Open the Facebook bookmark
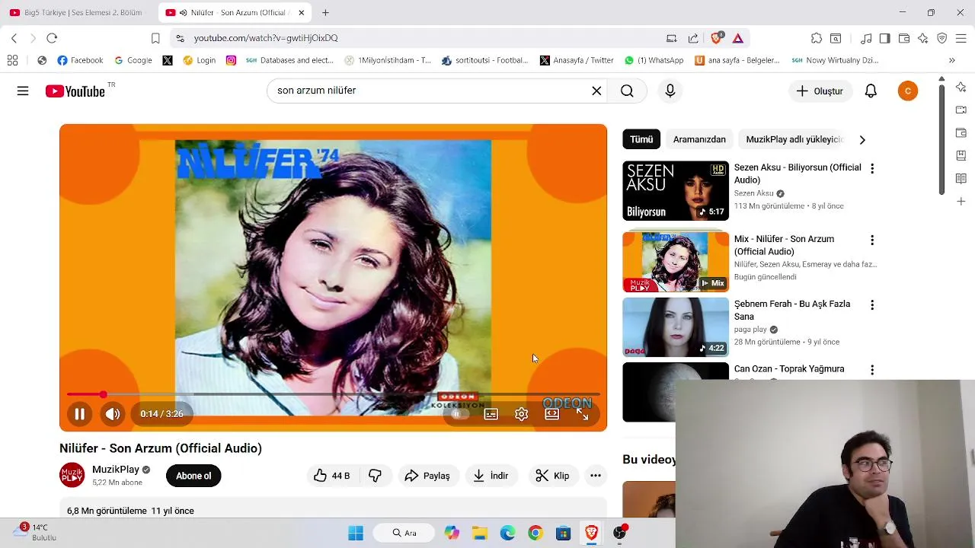This screenshot has width=975, height=548. (80, 60)
